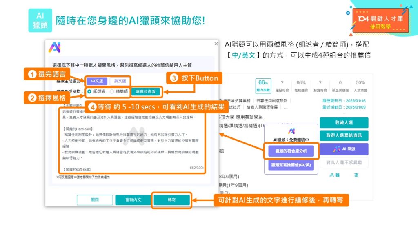Click the AI 獵頭 title badge

click(x=40, y=20)
